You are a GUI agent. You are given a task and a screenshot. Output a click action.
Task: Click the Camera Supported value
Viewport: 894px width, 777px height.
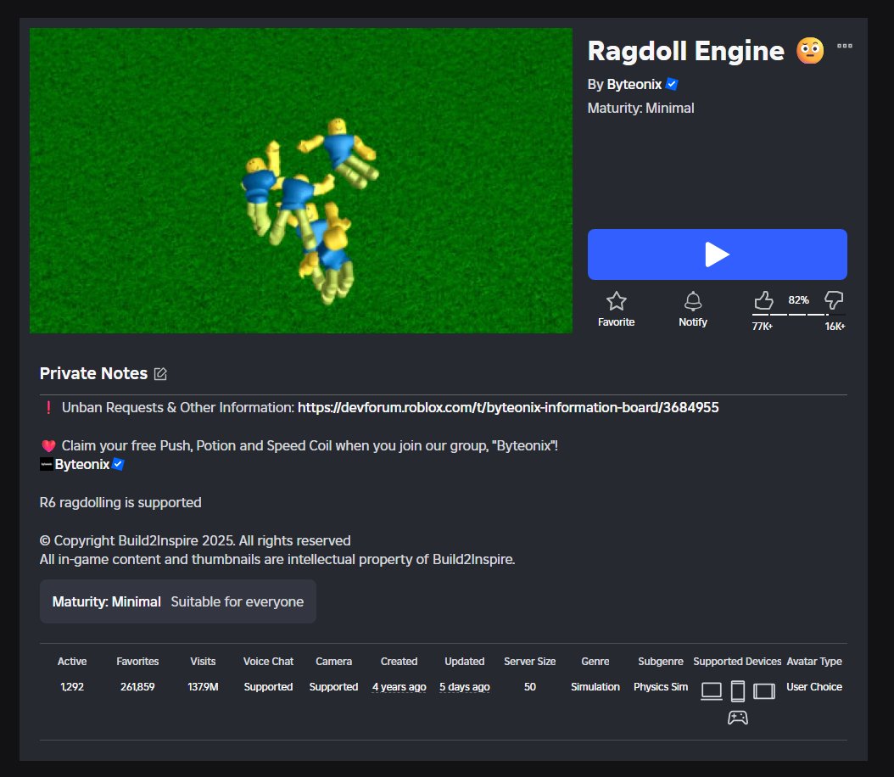pyautogui.click(x=333, y=687)
